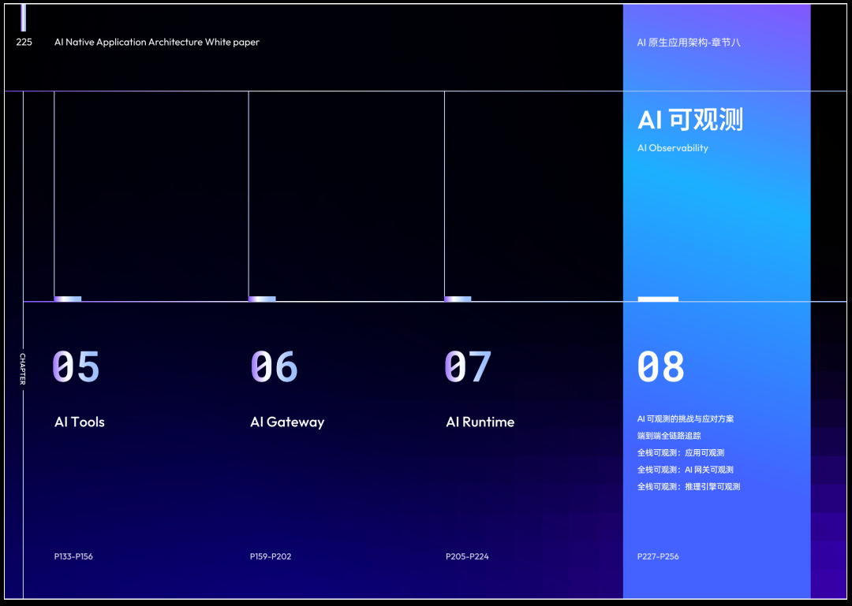Click the page number 225
The height and width of the screenshot is (606, 852).
[x=24, y=42]
